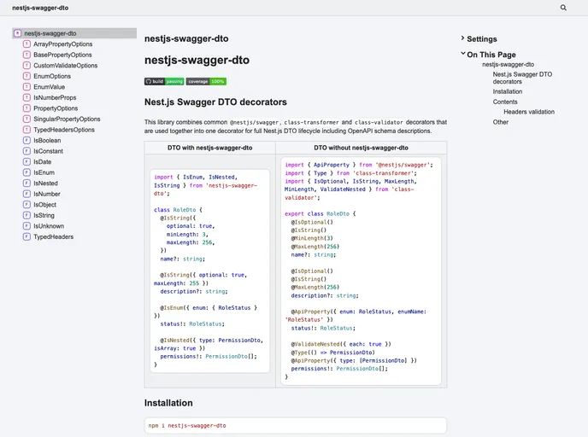Viewport: 588px width, 437px height.
Task: Jump to Installation in On This Page
Action: [x=508, y=91]
